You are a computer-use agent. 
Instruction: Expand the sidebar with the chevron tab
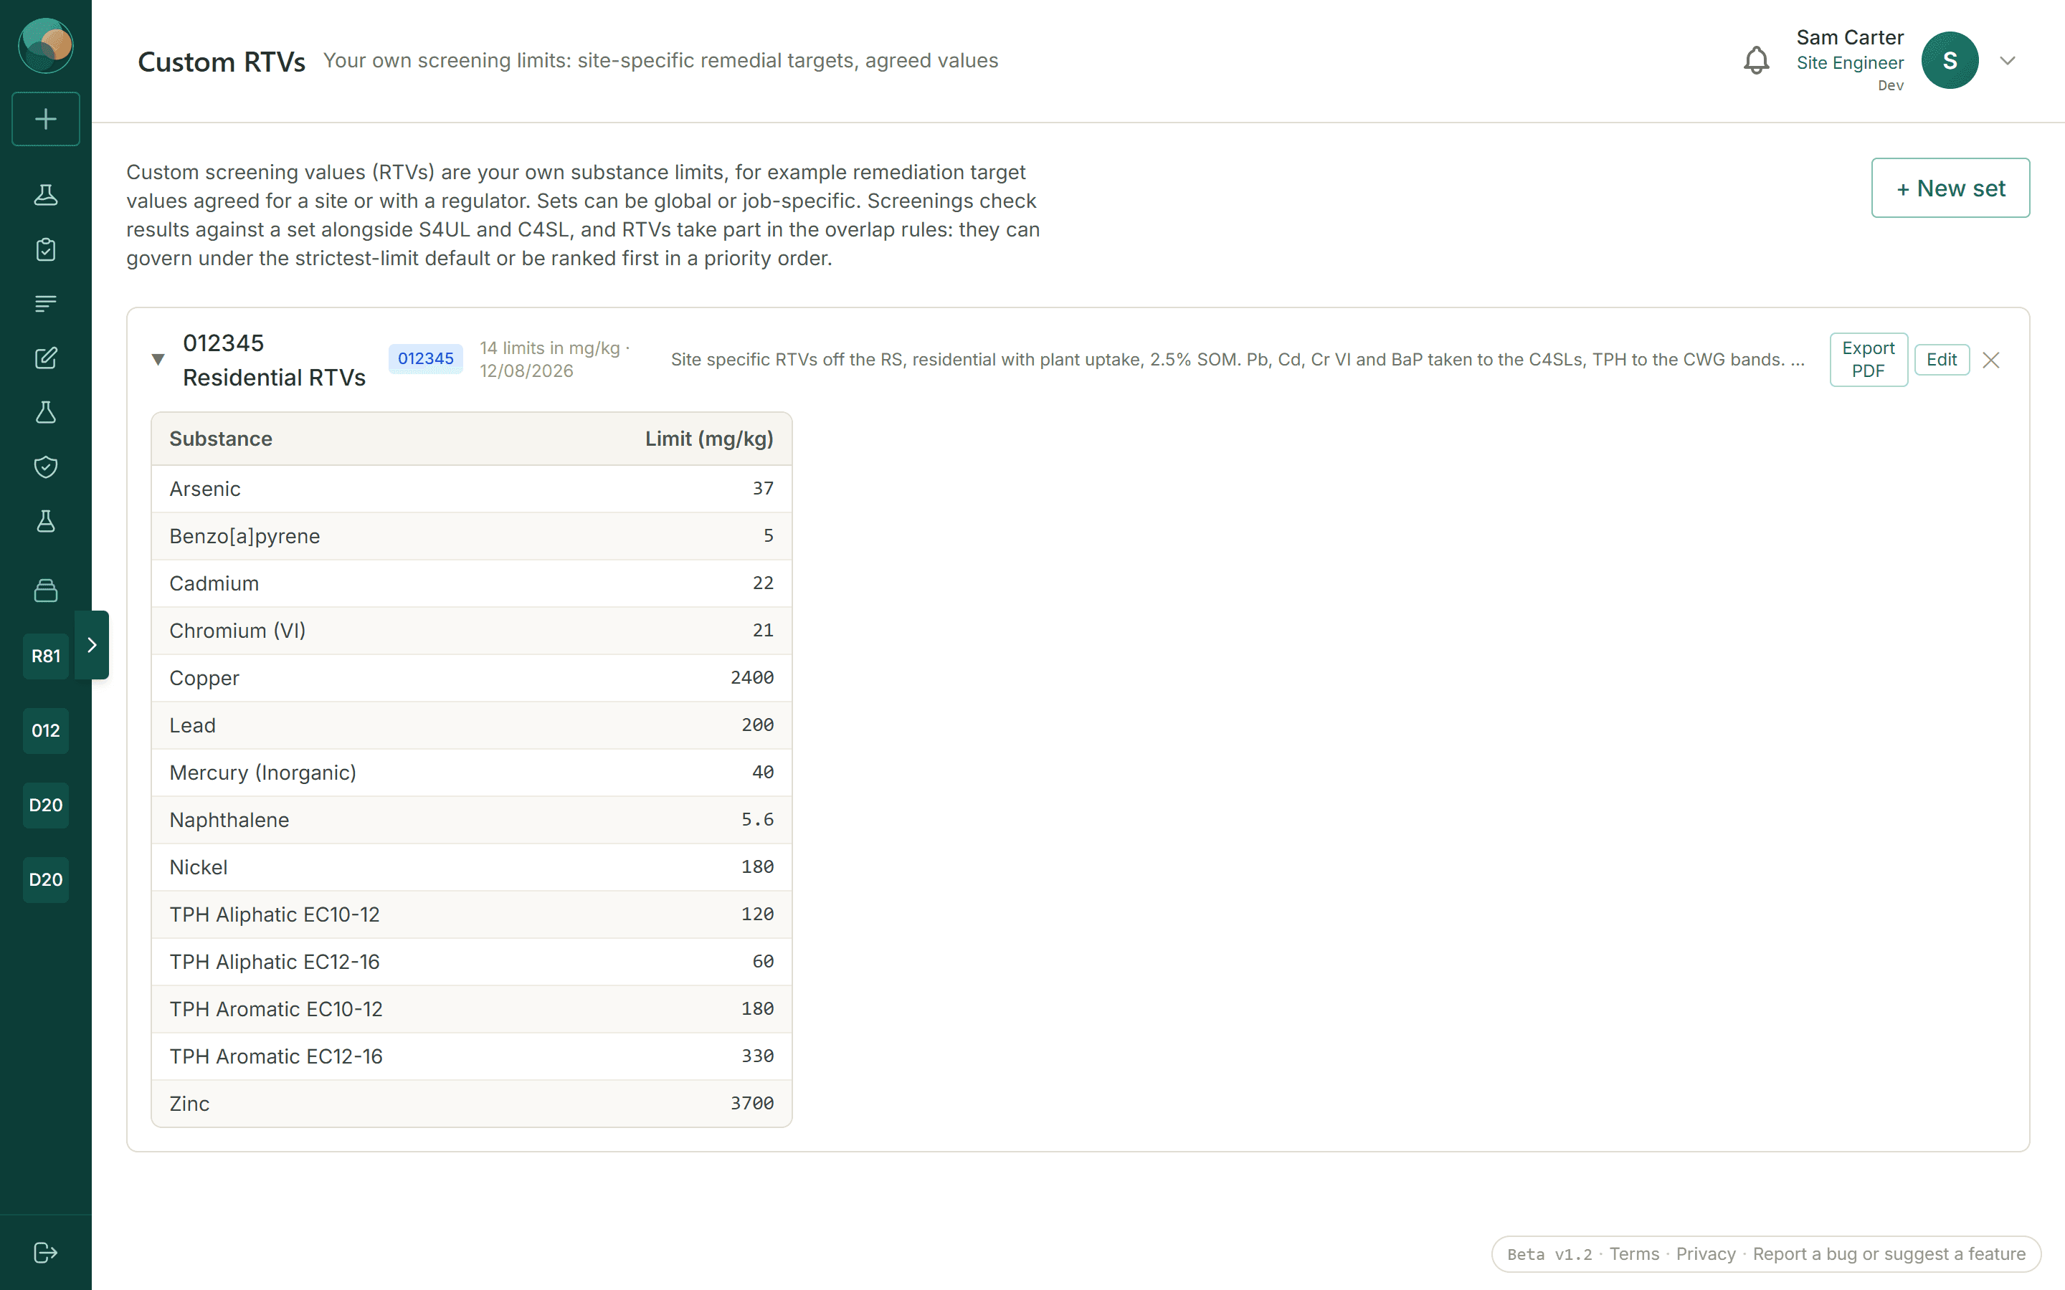(x=92, y=645)
